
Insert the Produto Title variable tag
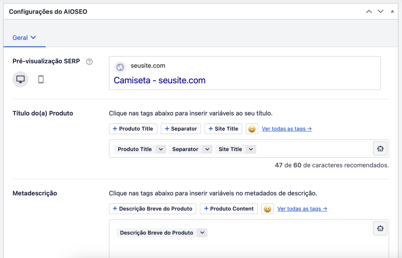133,128
